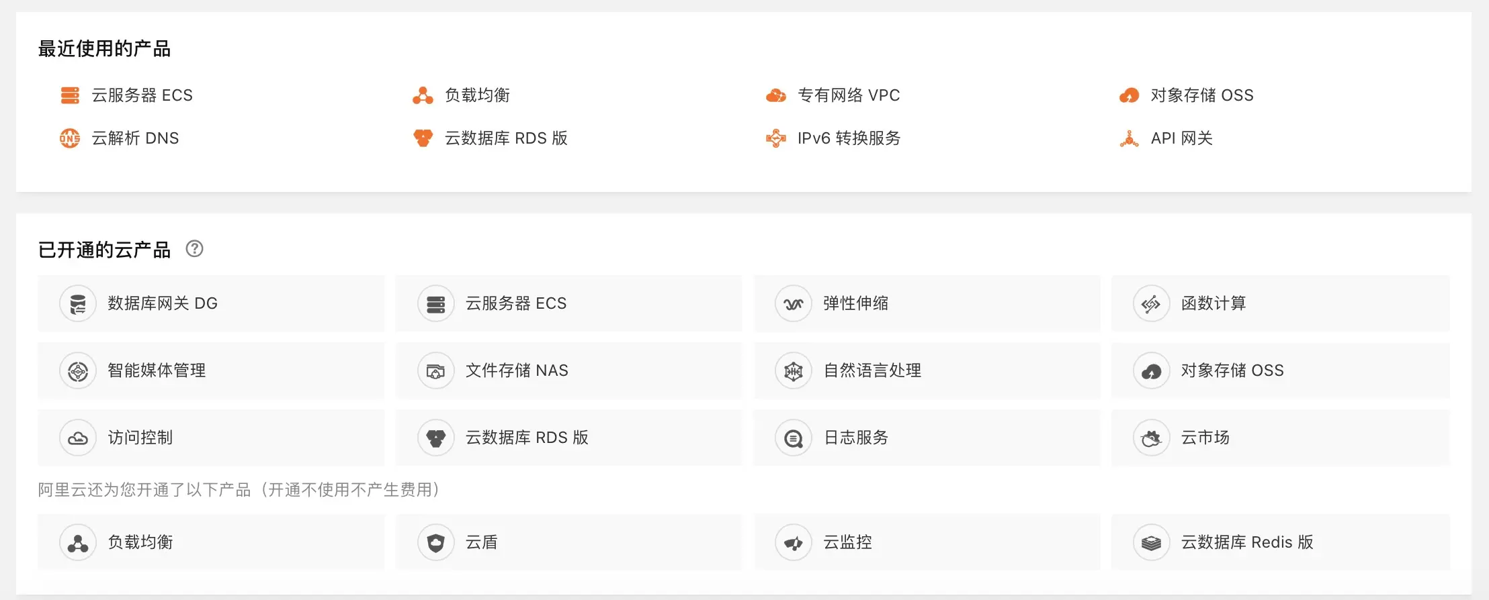Click the 负载均衡 load balancer icon

[423, 95]
